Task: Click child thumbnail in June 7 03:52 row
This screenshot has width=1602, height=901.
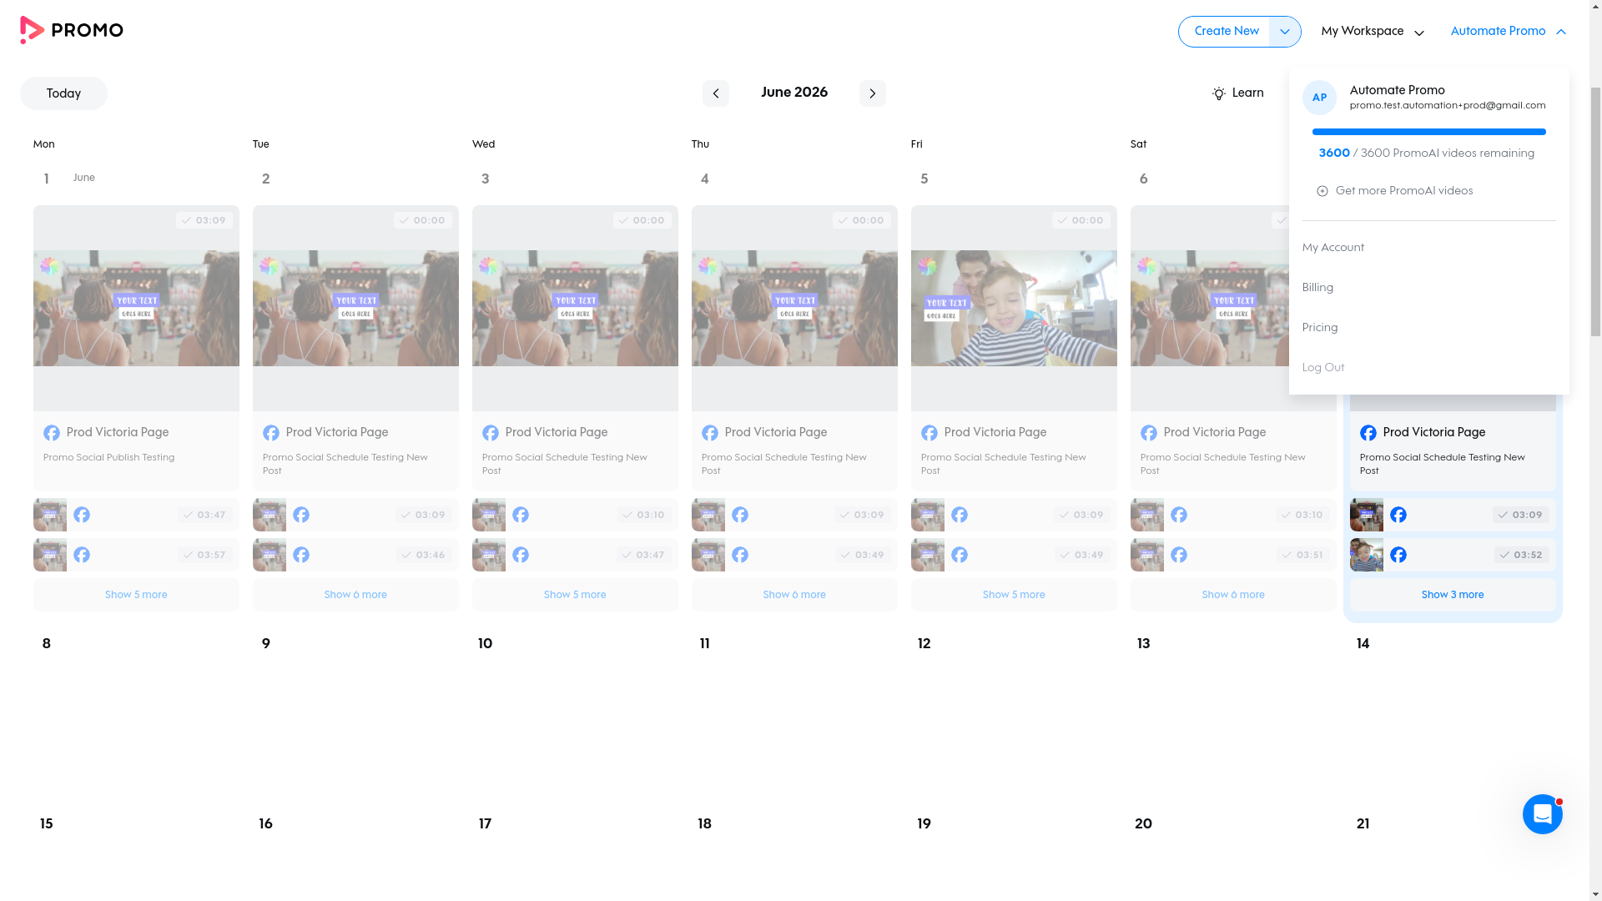Action: (1367, 555)
